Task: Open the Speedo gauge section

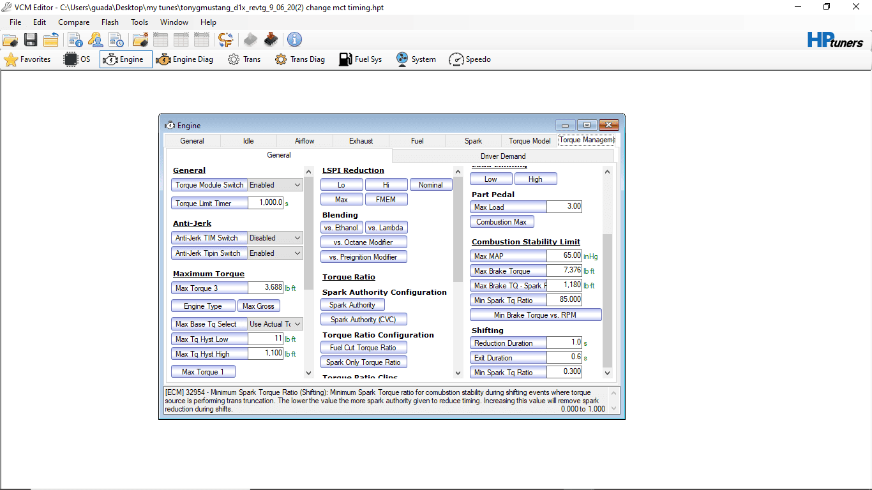Action: click(x=470, y=59)
